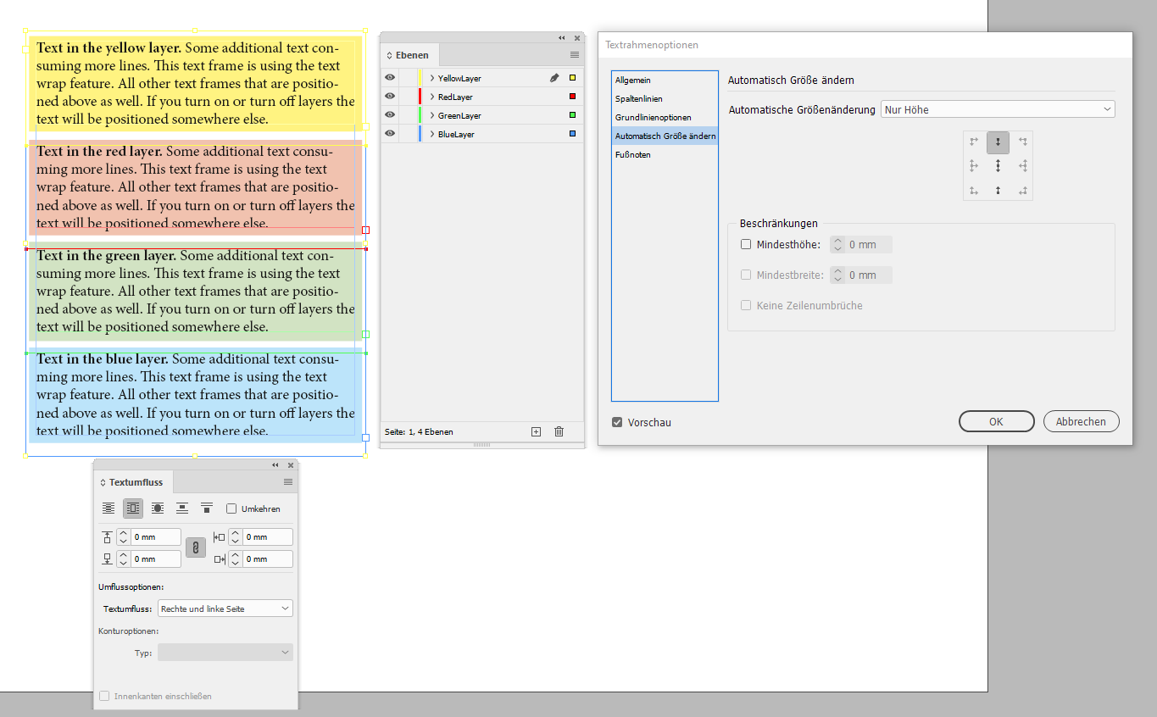Click the trash icon to delete a layer
Screen dimensions: 1157x717
(559, 431)
